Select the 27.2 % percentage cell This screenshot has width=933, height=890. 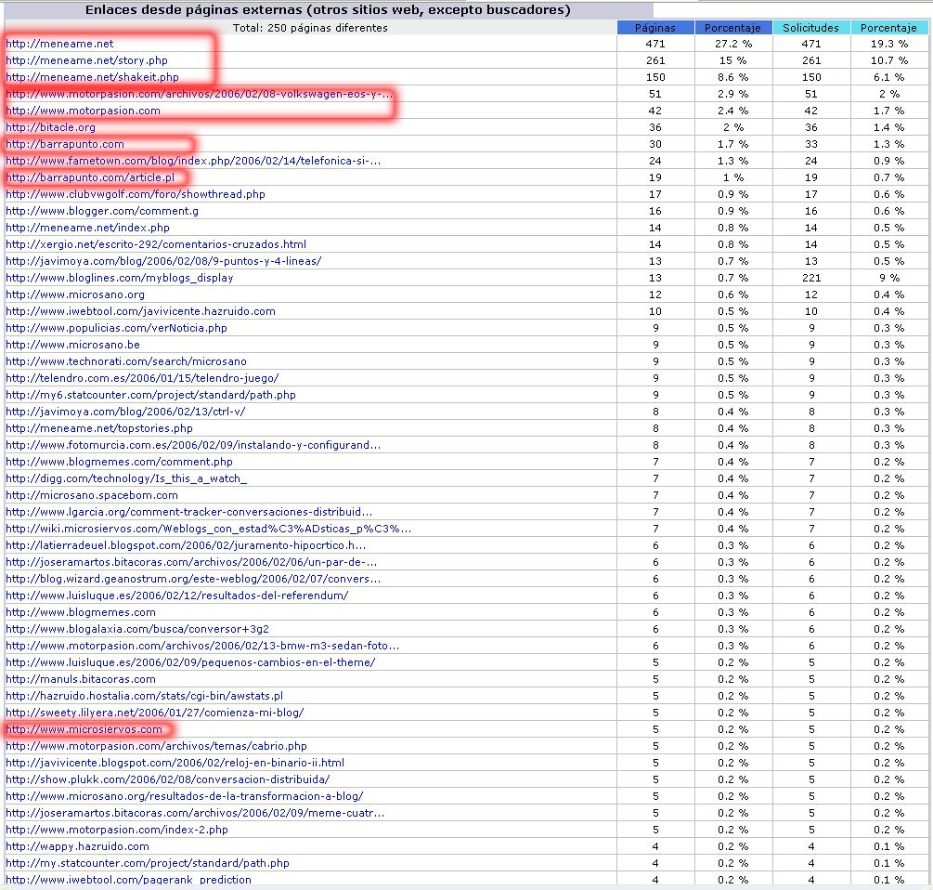point(733,44)
